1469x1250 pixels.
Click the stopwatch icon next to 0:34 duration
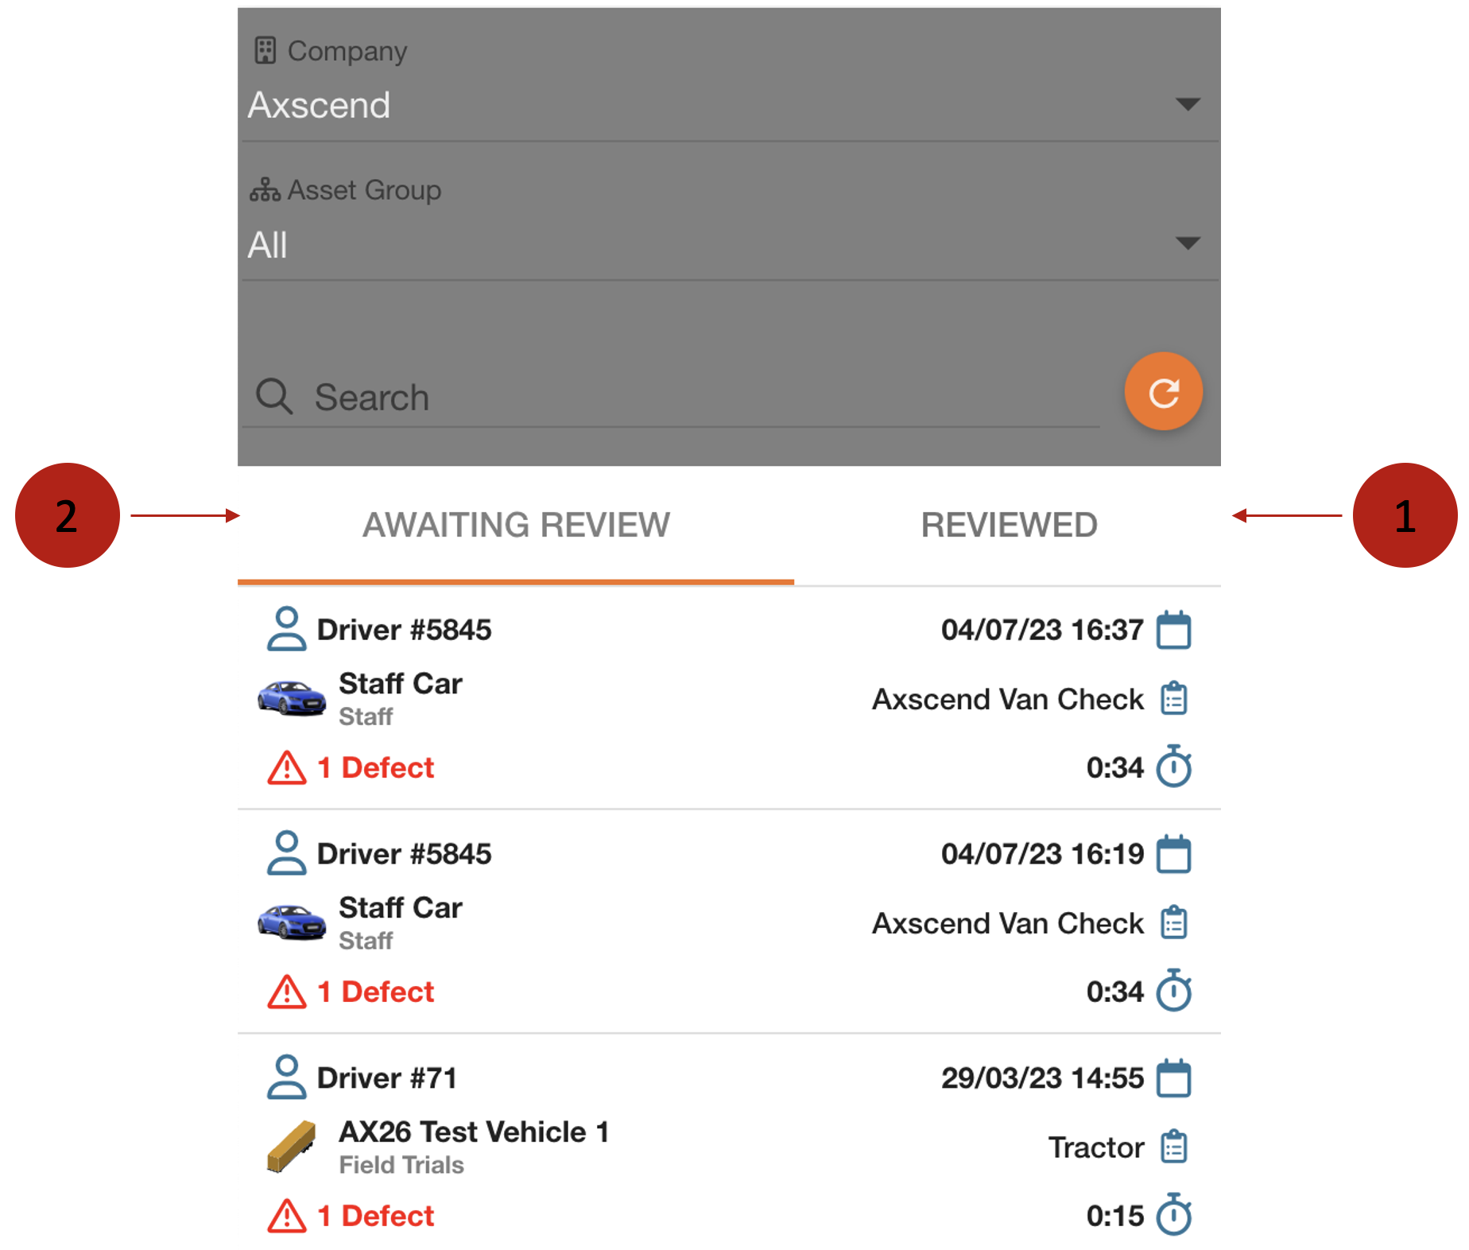point(1174,767)
